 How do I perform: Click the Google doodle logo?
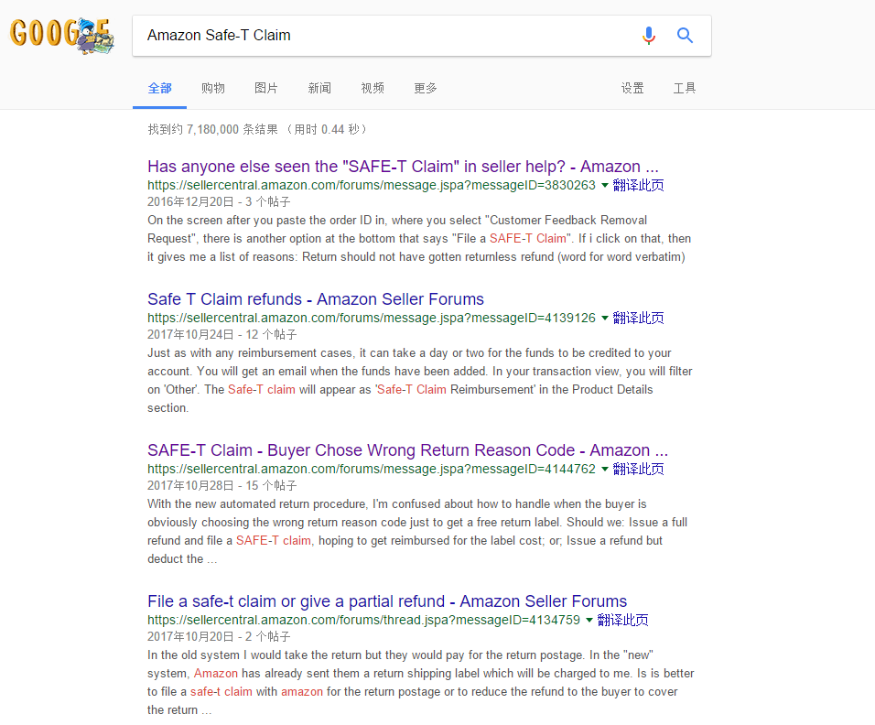click(61, 37)
